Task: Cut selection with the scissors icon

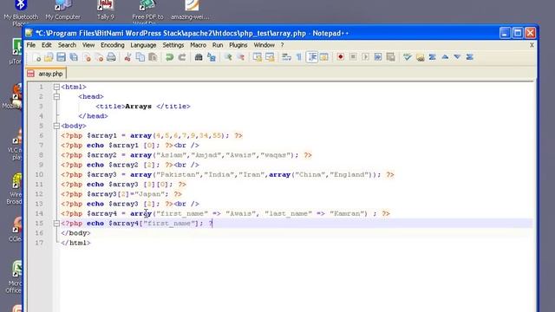Action: pos(127,57)
